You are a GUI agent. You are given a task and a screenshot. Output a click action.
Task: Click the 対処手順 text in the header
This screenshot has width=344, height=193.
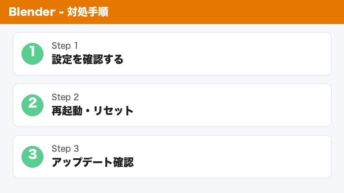(88, 12)
